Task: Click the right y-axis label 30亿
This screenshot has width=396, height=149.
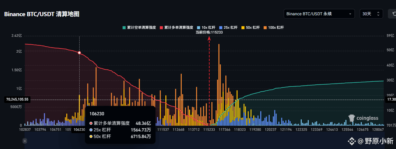Action: click(390, 80)
